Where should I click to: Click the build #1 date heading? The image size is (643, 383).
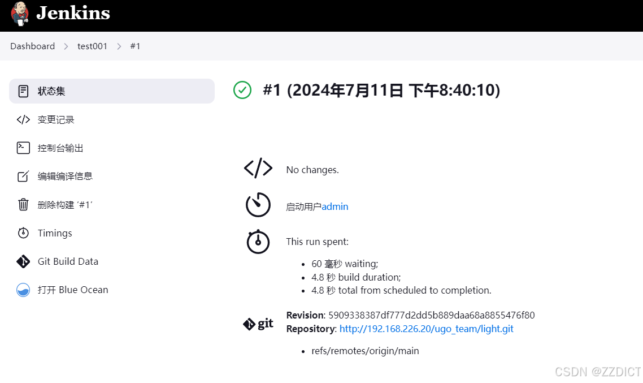click(381, 91)
